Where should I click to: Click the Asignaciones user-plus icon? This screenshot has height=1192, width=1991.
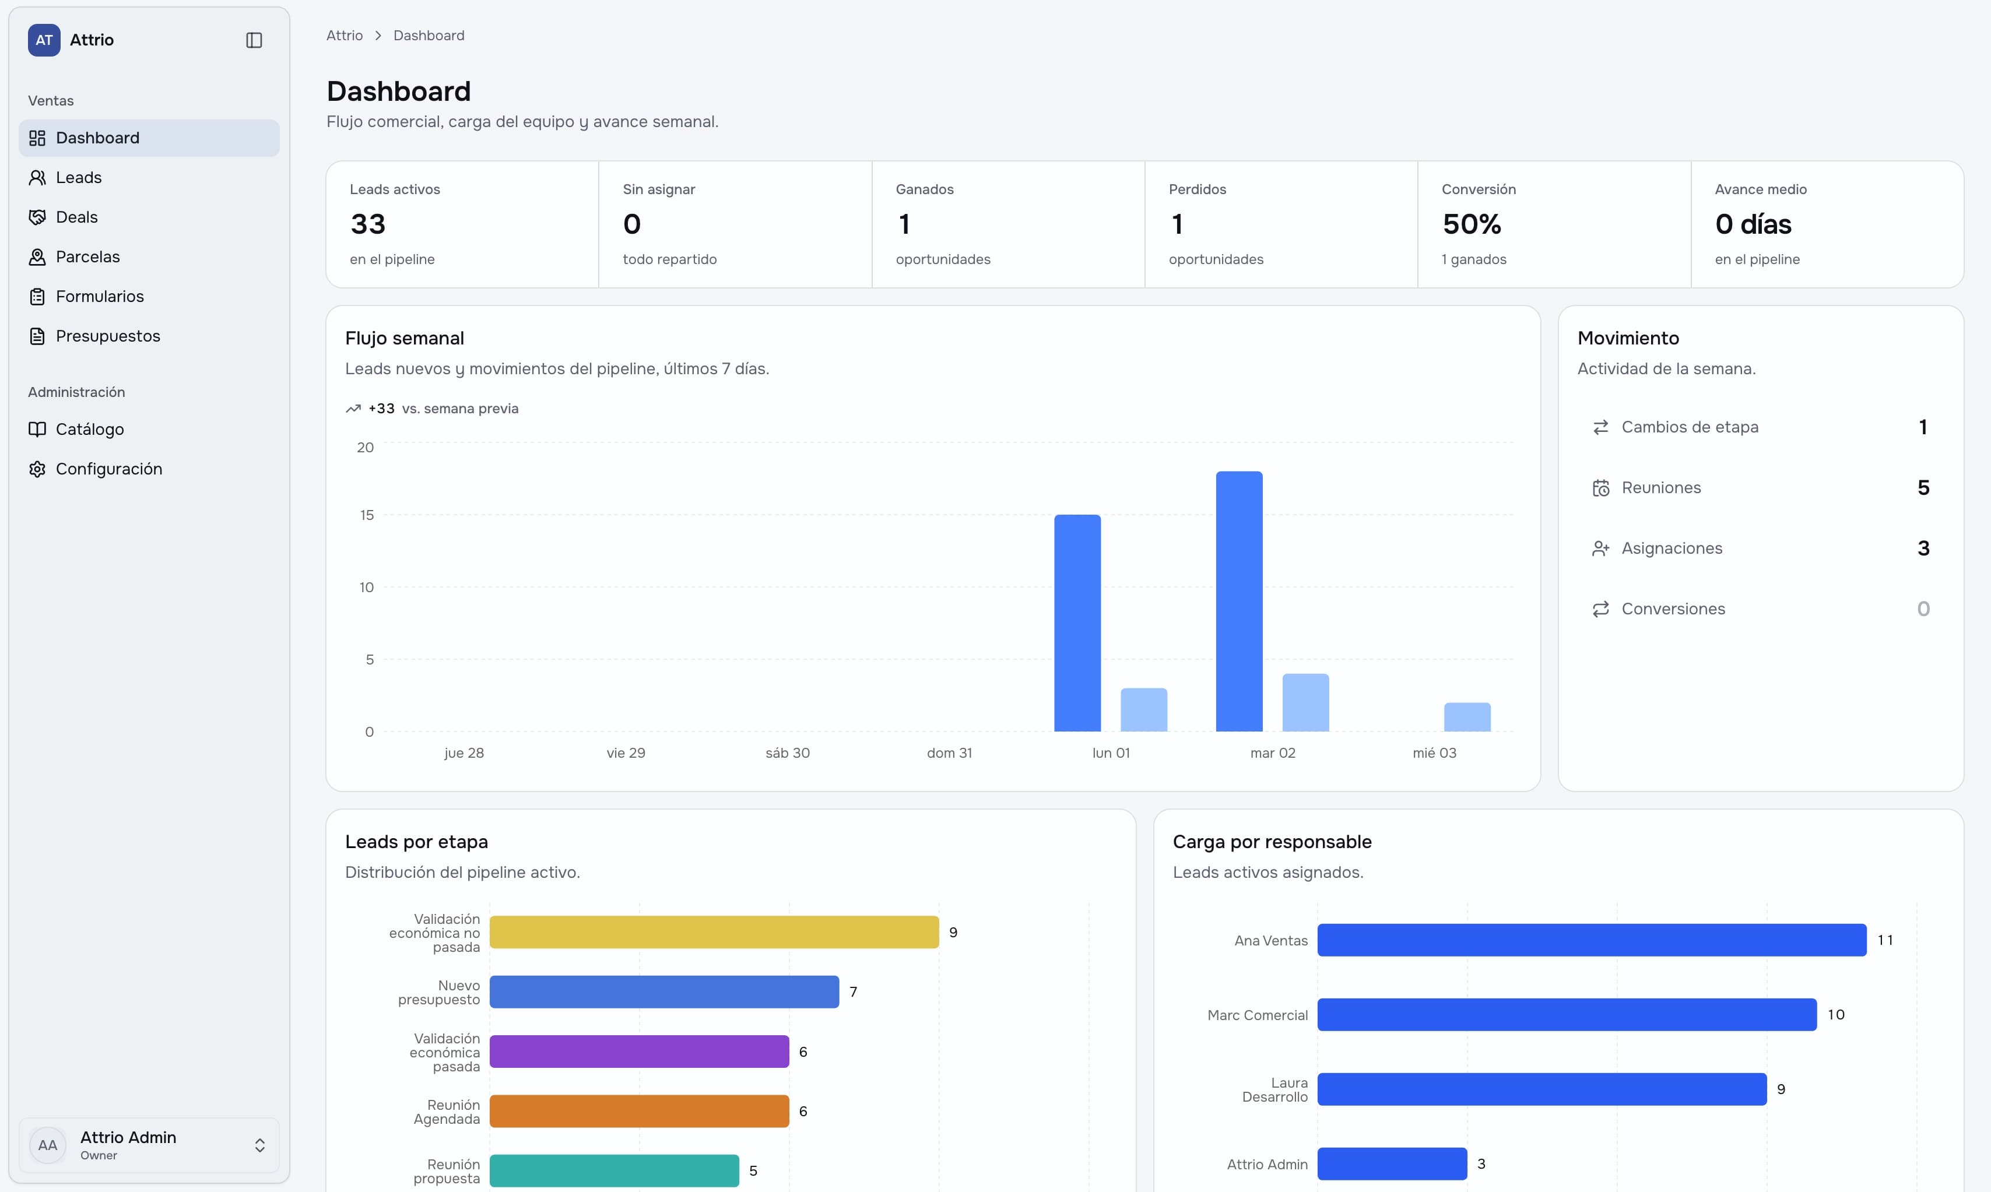tap(1601, 548)
